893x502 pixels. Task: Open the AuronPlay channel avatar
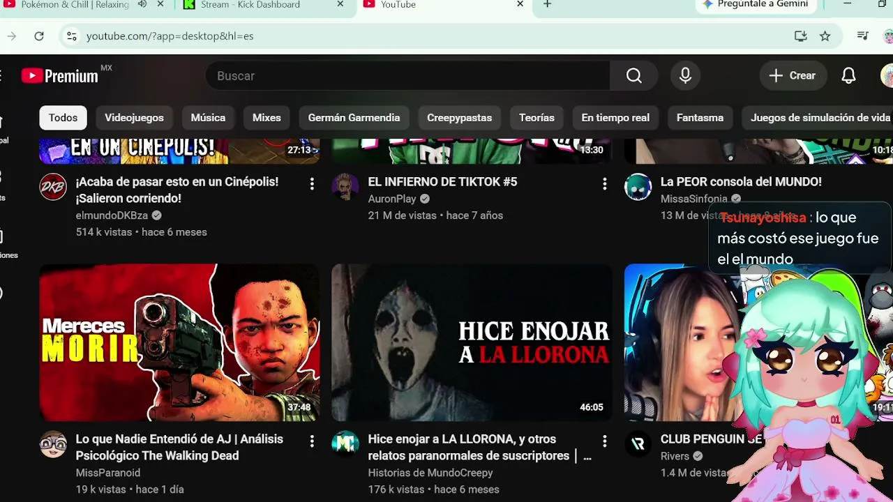coord(345,187)
